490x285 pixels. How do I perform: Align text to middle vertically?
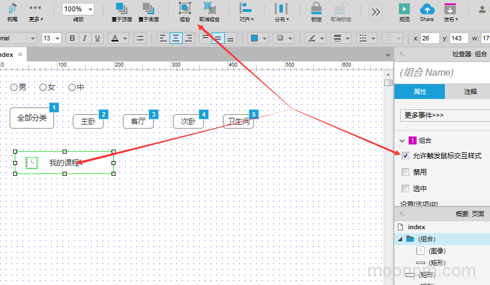(218, 38)
